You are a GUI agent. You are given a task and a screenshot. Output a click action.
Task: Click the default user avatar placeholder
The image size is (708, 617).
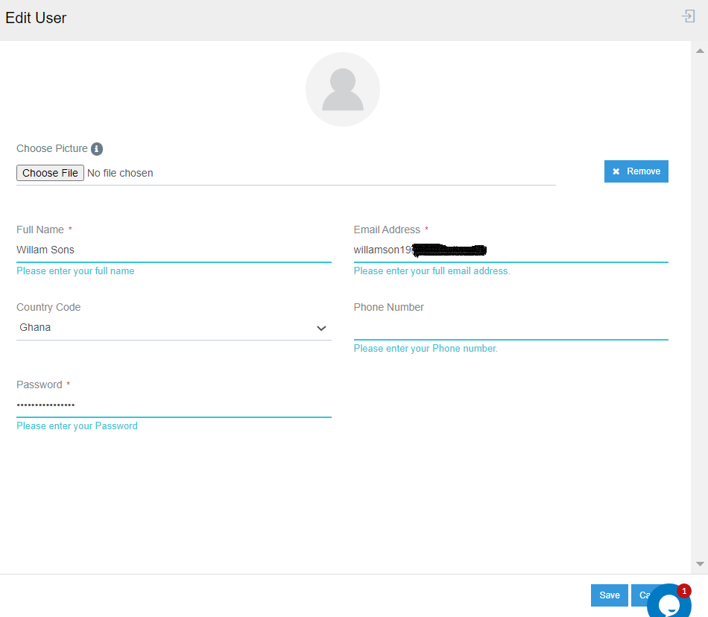[x=343, y=89]
